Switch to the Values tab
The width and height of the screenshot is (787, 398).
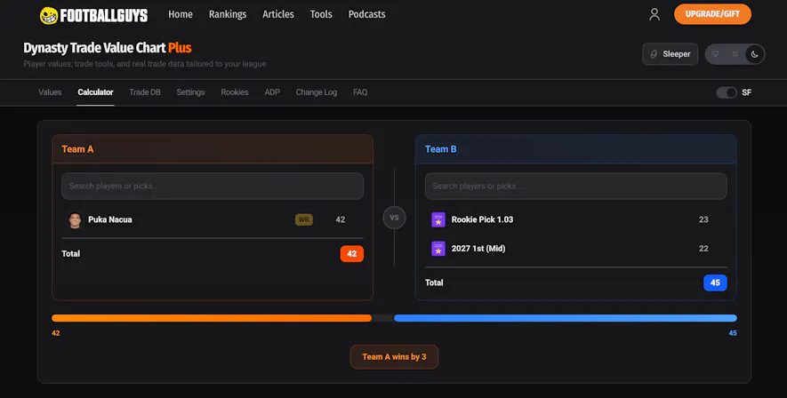50,92
